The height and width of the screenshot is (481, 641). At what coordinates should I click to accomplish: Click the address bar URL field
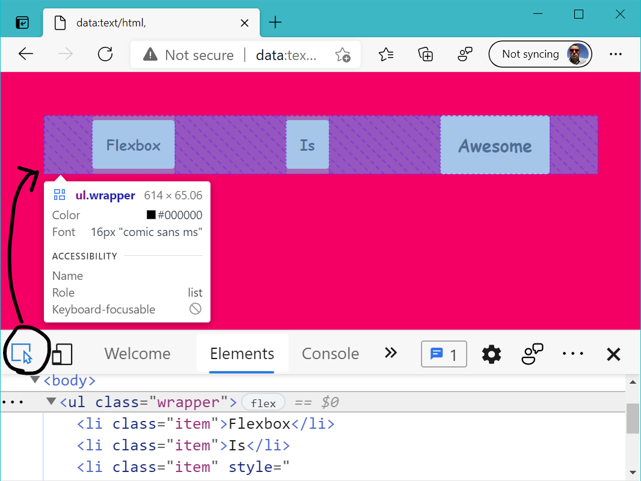point(286,55)
